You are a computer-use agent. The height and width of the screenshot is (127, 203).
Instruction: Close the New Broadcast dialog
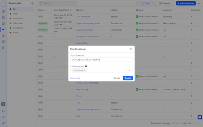[131, 49]
